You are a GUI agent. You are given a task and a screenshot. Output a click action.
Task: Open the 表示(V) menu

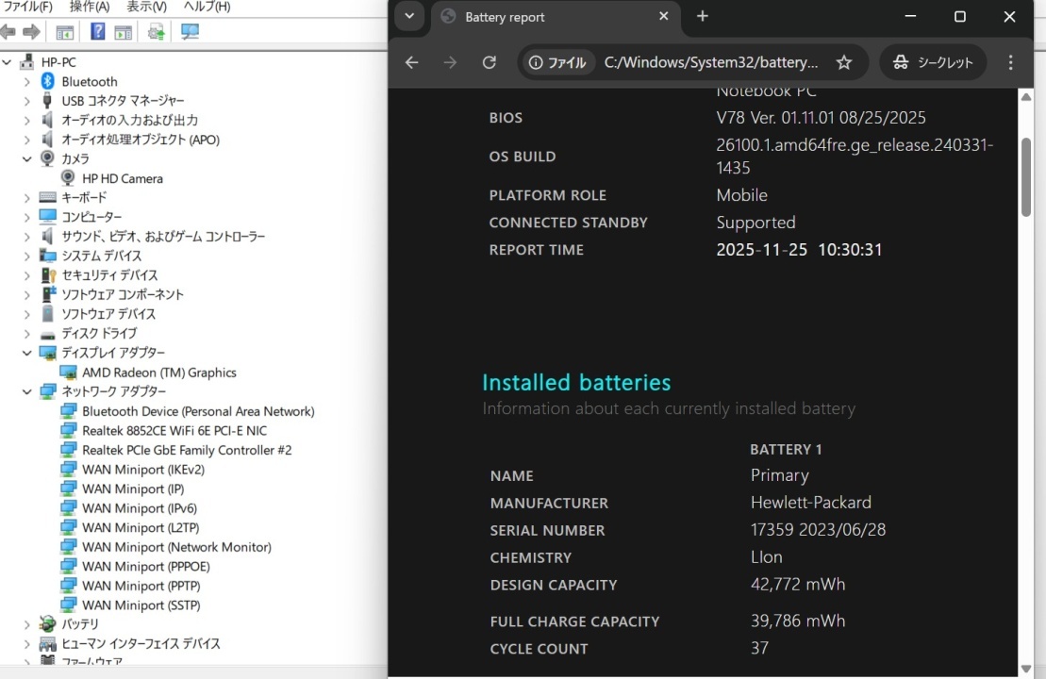tap(146, 7)
